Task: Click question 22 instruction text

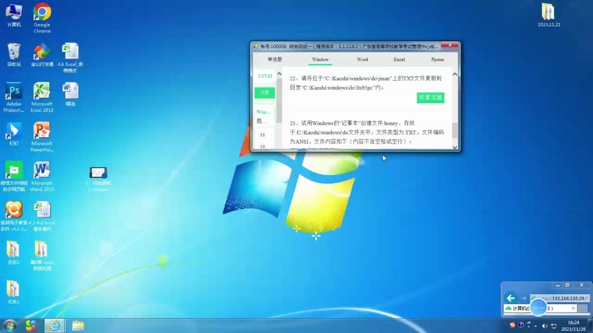Action: (x=366, y=83)
